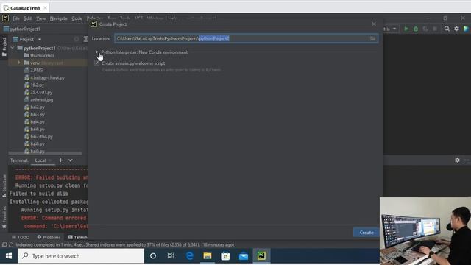Open File Explorer from the taskbar
The image size is (471, 265).
pyautogui.click(x=208, y=256)
